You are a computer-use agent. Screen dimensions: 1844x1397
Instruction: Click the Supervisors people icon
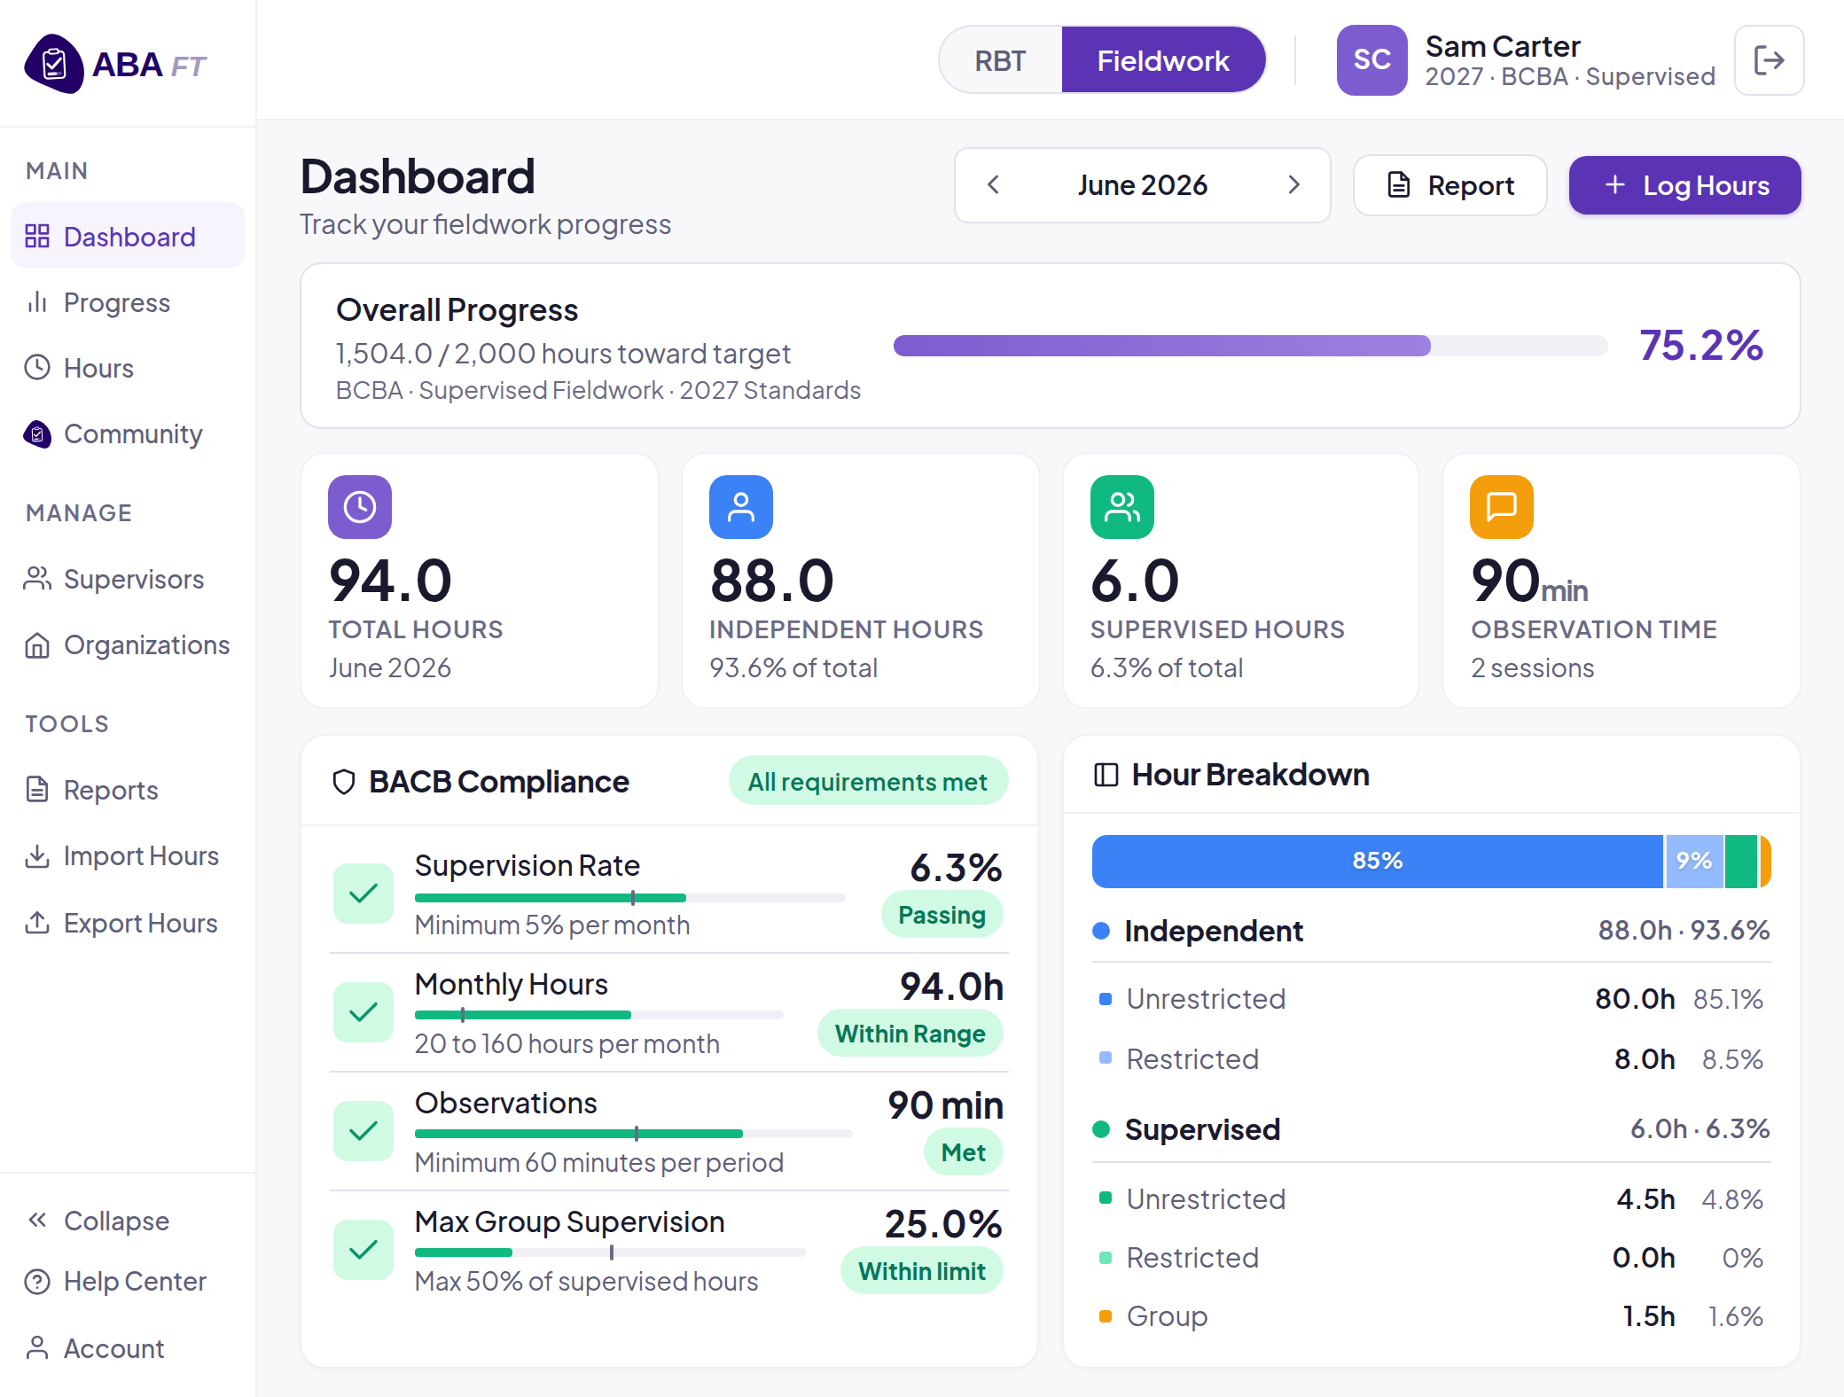37,579
